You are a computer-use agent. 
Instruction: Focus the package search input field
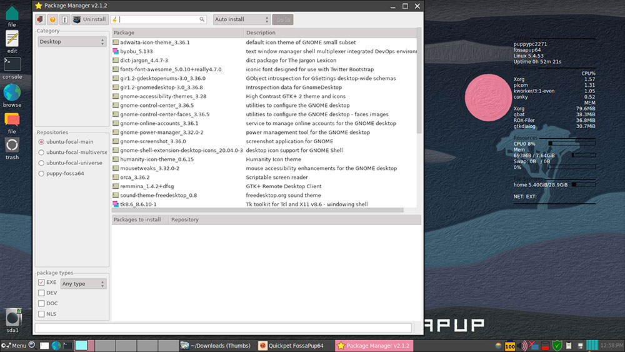[159, 19]
